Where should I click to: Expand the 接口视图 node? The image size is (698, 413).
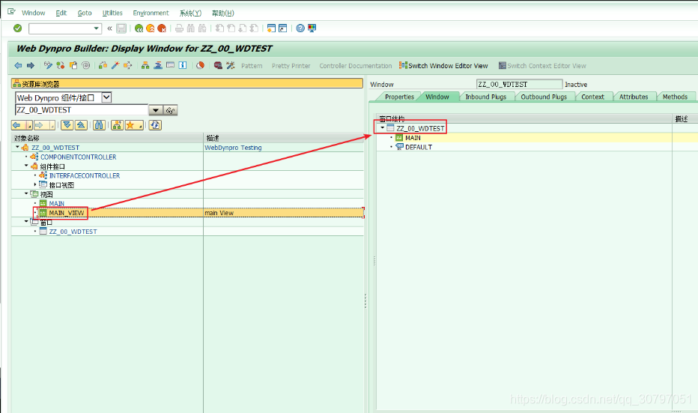[35, 184]
